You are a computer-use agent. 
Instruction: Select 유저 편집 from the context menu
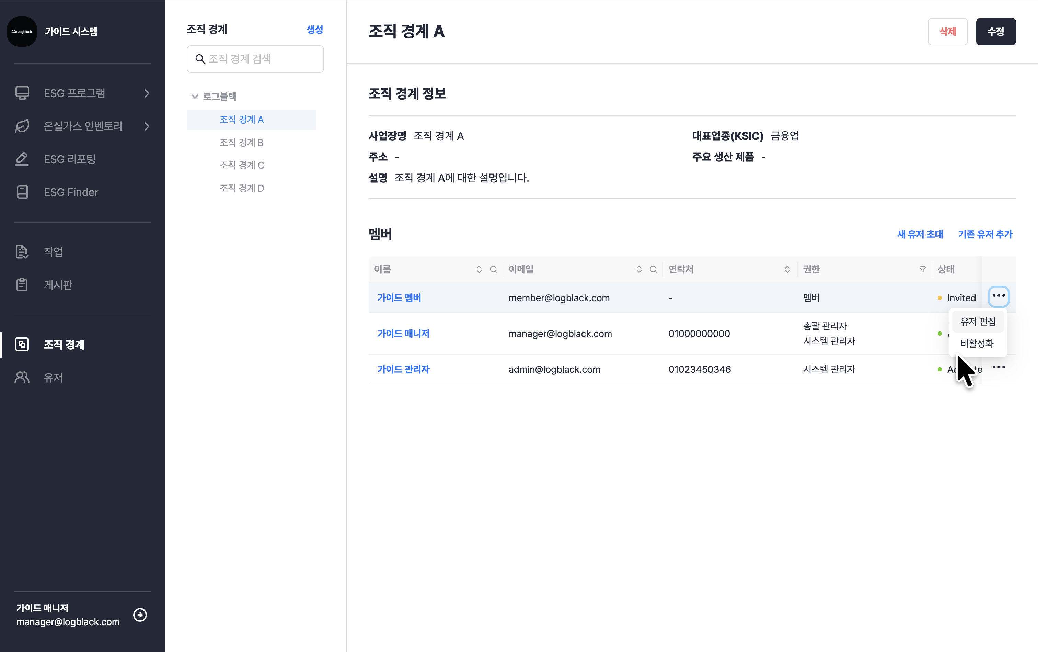(x=978, y=321)
